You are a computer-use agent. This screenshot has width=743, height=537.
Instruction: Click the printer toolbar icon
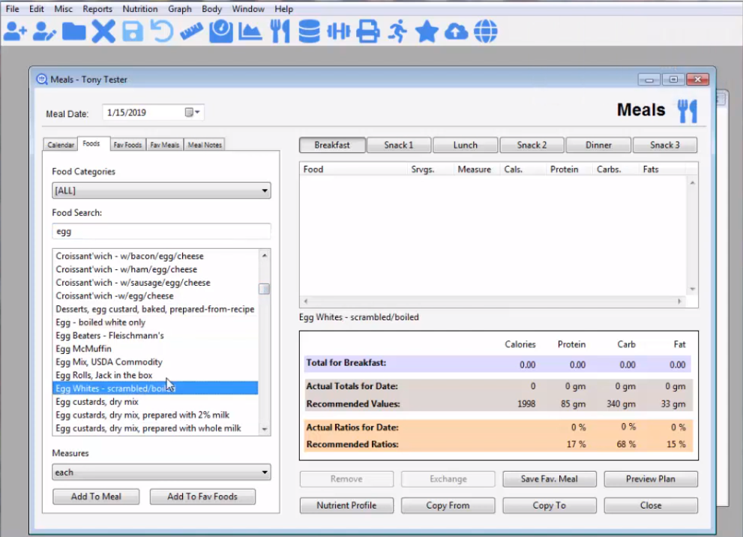(x=368, y=31)
